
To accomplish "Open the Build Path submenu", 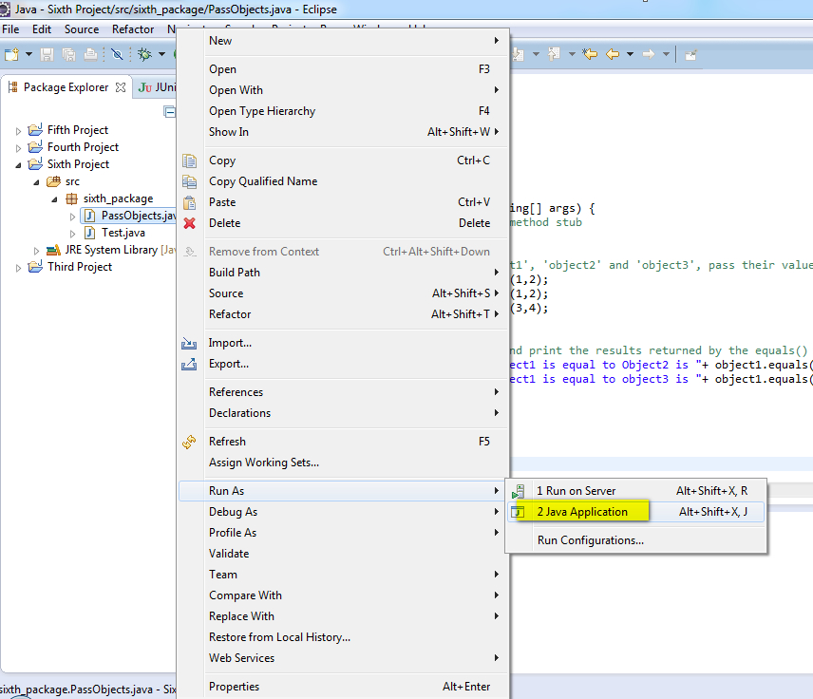I will click(343, 273).
